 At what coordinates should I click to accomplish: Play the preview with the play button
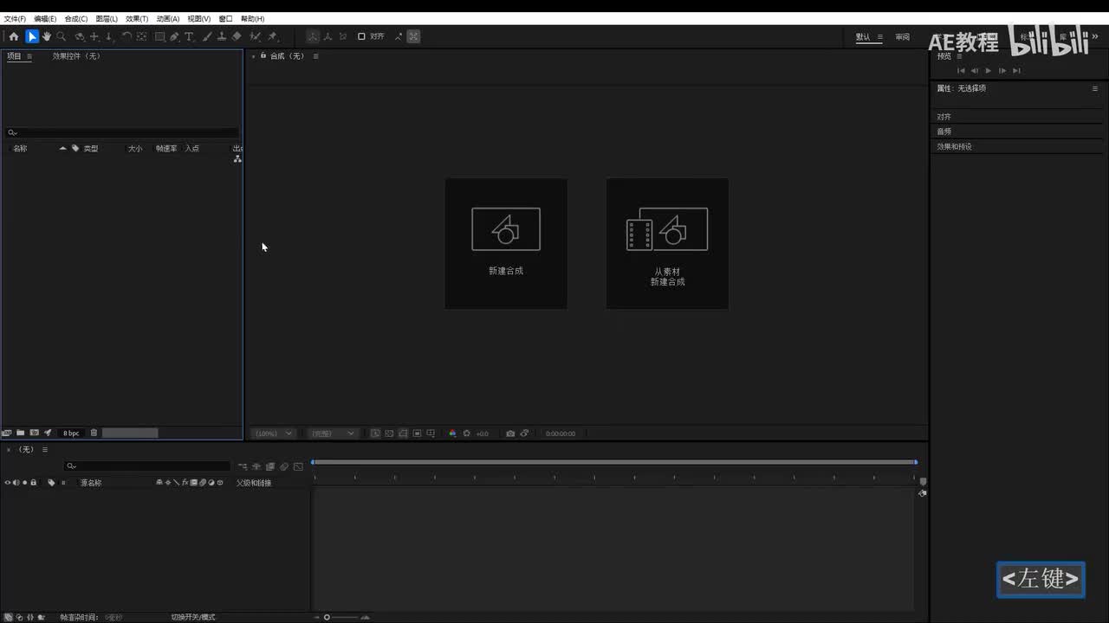[989, 71]
